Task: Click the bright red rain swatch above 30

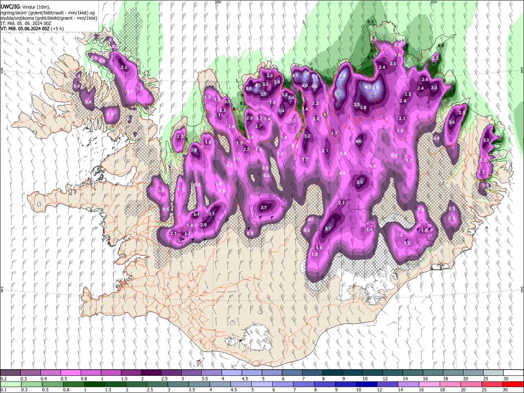Action: pyautogui.click(x=513, y=384)
